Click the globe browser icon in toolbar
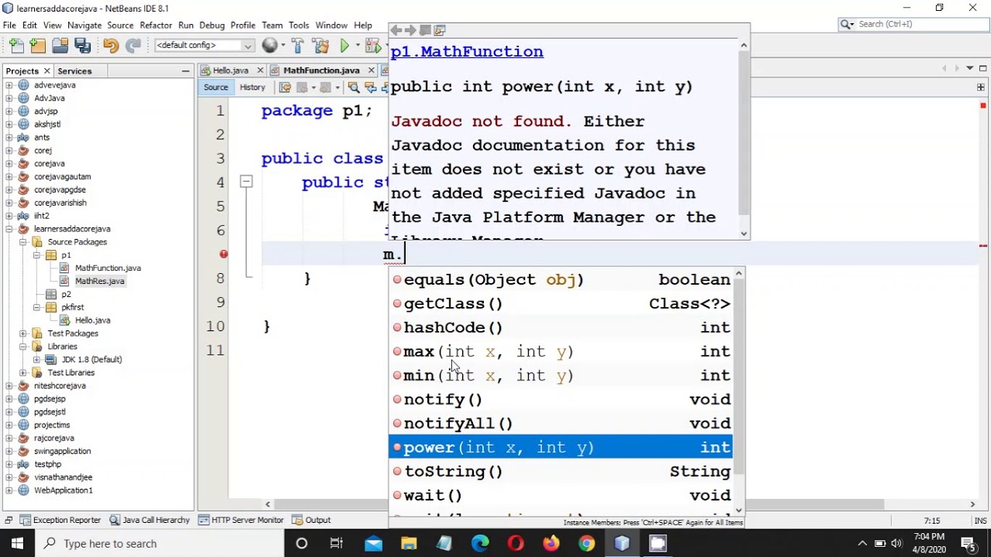 [269, 46]
